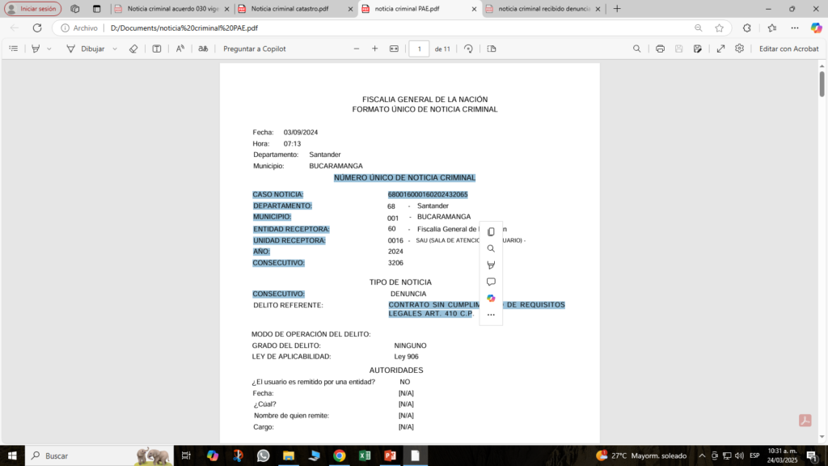The width and height of the screenshot is (828, 466).
Task: Open favorites list icon
Action: point(772,28)
